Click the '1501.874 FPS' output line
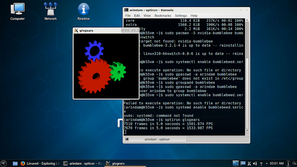Image resolution: width=297 pixels, height=167 pixels. point(168,124)
